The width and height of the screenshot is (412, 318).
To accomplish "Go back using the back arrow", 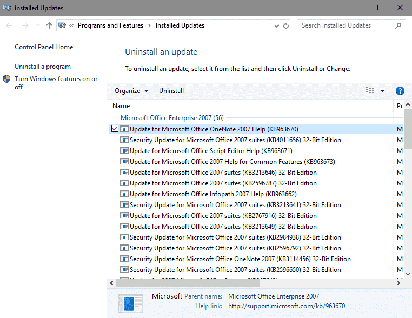I will coord(9,25).
